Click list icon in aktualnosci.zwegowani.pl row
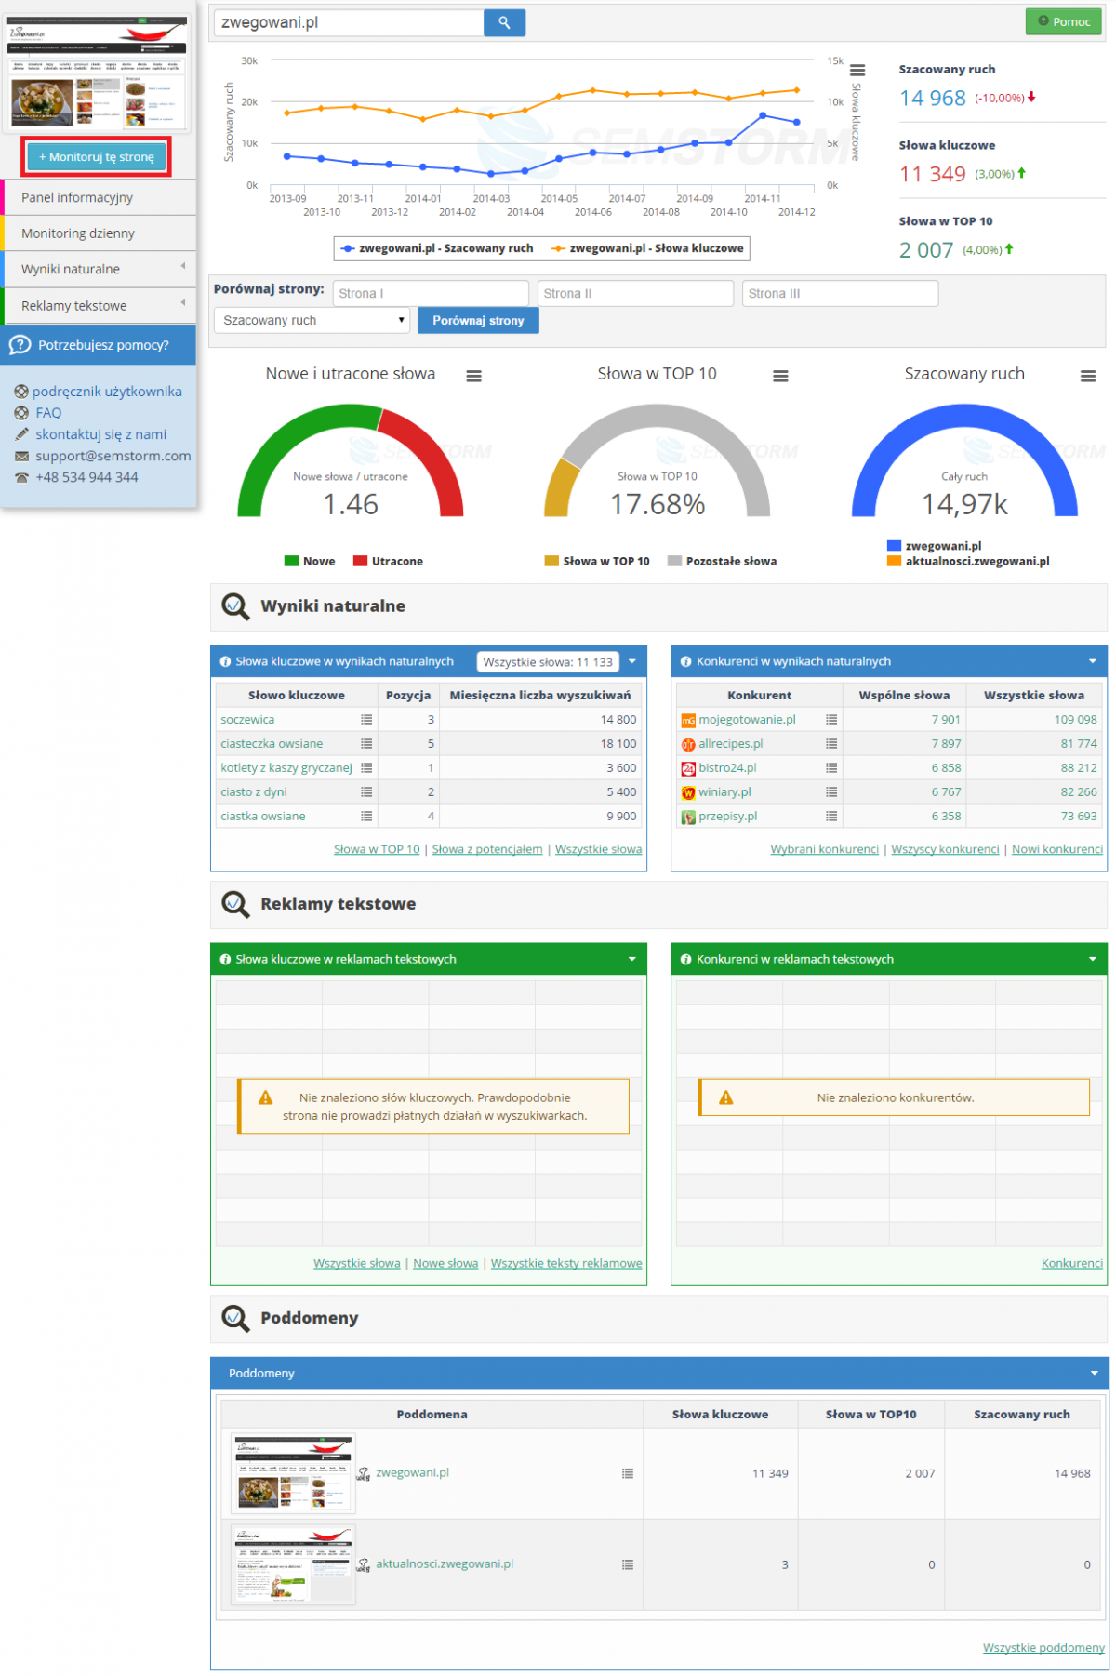This screenshot has width=1116, height=1676. [628, 1564]
